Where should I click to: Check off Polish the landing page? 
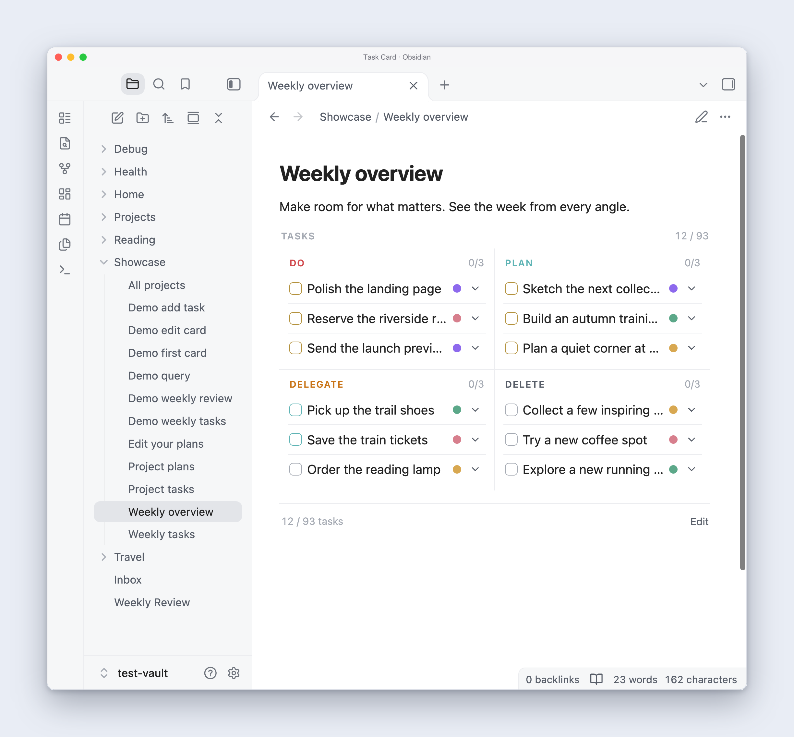[x=295, y=288]
